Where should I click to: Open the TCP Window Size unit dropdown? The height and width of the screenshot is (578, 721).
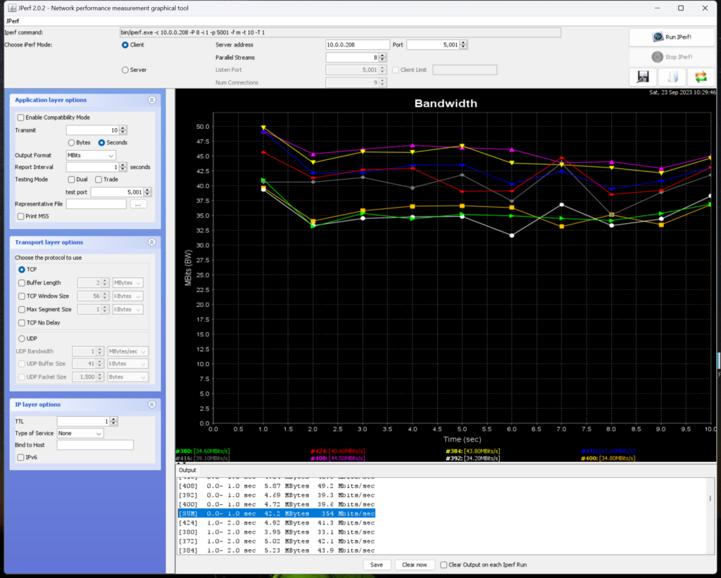pos(127,296)
